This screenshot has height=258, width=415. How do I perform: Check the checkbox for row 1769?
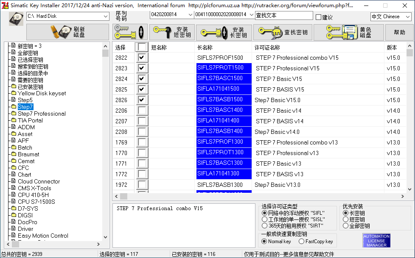(x=142, y=142)
